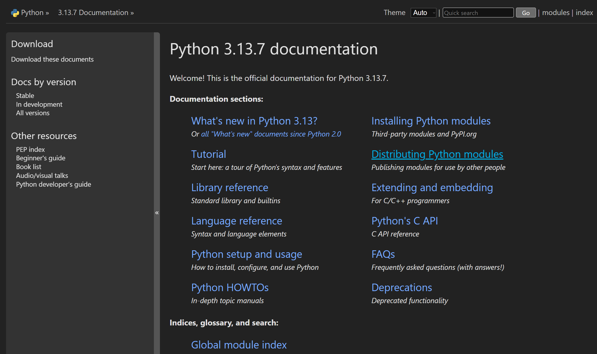Open What's new in Python 3.13?
This screenshot has height=354, width=597.
pyautogui.click(x=254, y=121)
